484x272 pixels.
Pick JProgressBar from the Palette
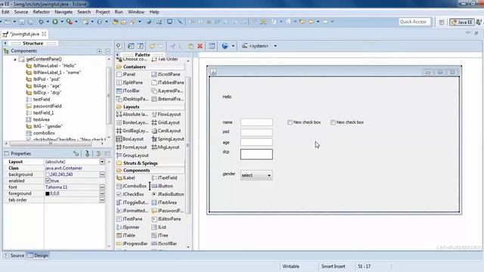pos(132,243)
